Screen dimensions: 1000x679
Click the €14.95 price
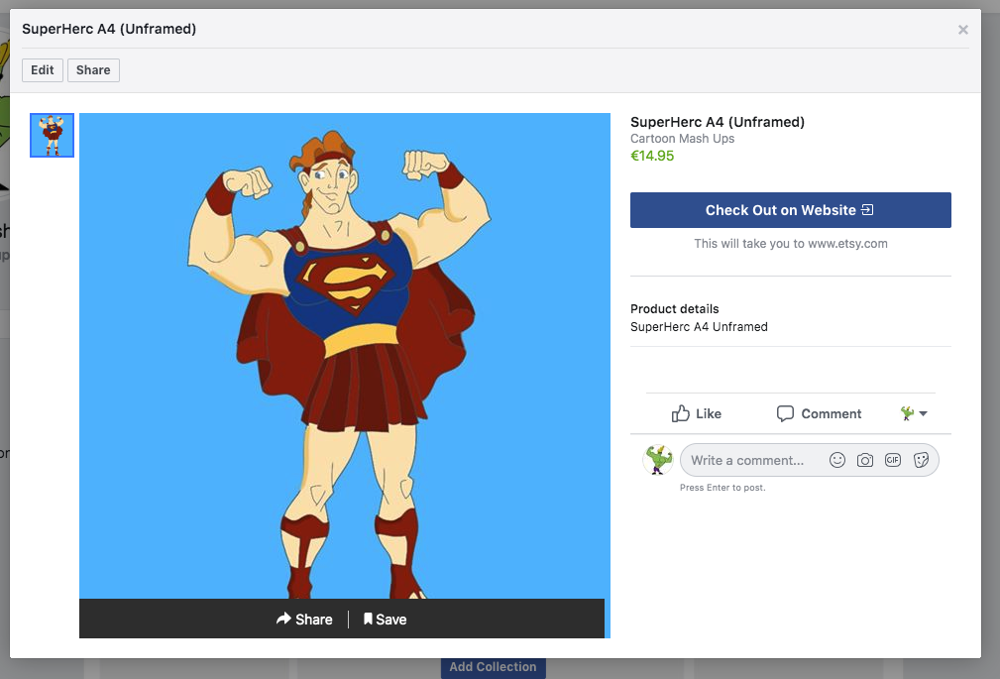[x=652, y=156]
